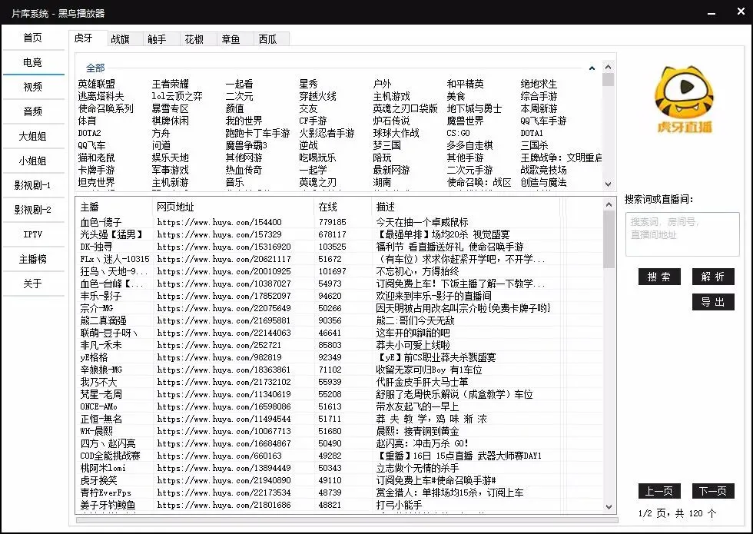Open the 首页 sidebar page
753x534 pixels.
(x=33, y=38)
